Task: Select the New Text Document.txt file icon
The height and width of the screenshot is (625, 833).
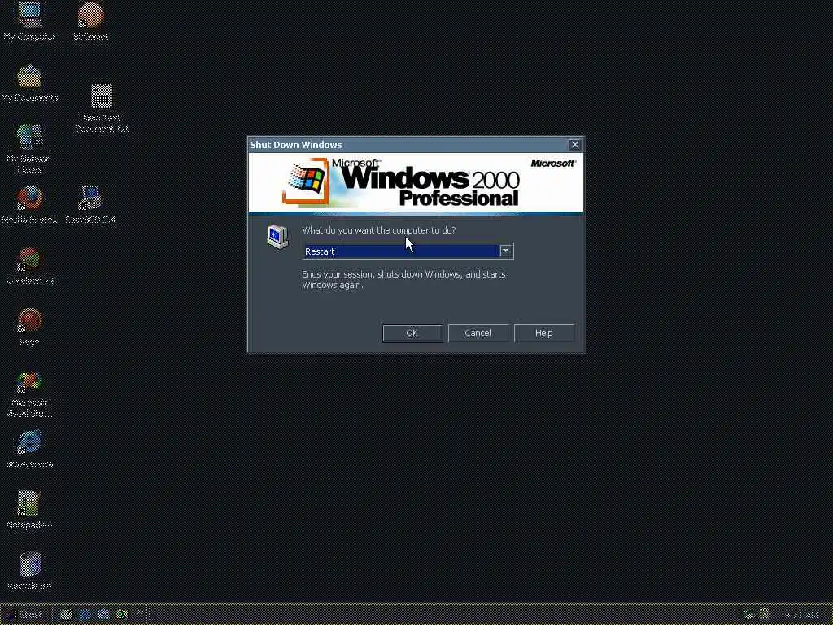Action: (102, 108)
